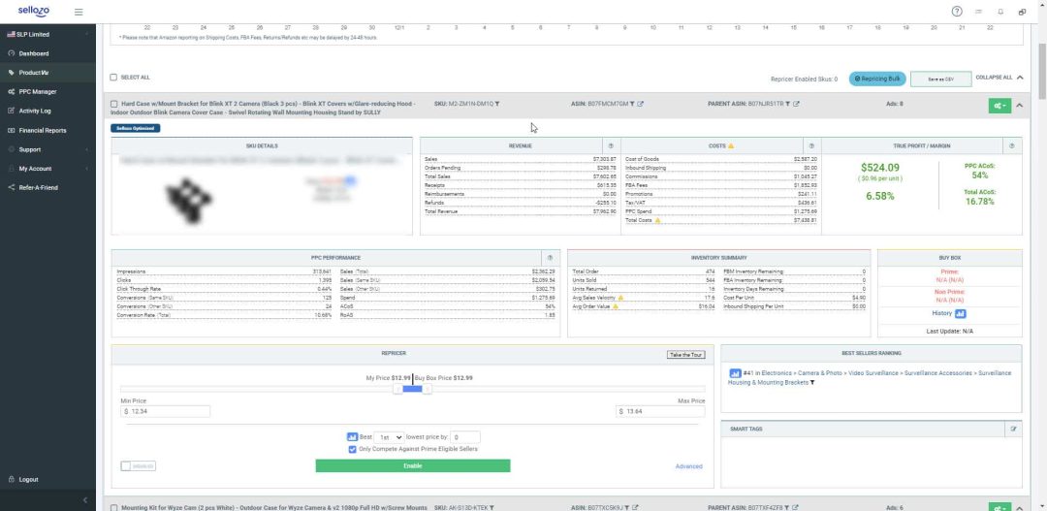Image resolution: width=1047 pixels, height=511 pixels.
Task: Select the Mounting Kit for Wyze Cam checkbox
Action: [x=113, y=508]
